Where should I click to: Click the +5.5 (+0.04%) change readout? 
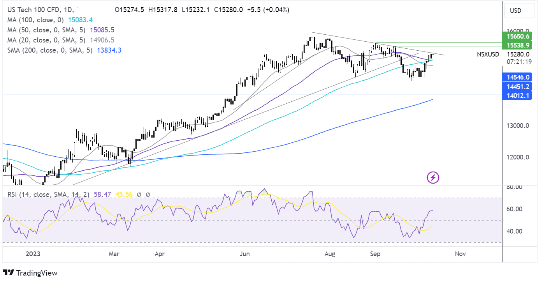[x=268, y=9]
